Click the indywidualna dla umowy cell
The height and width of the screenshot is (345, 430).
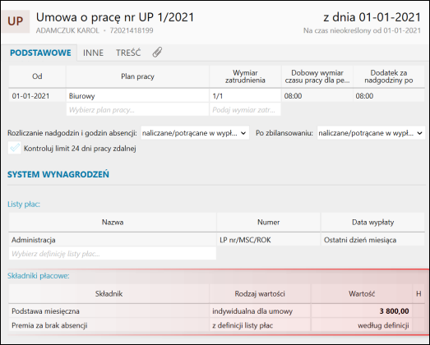pos(260,311)
